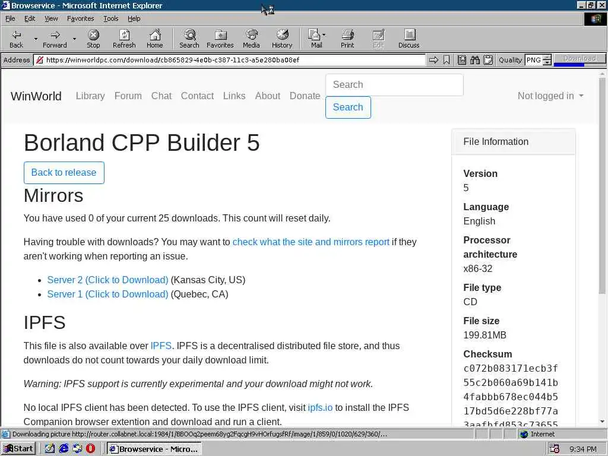Click the Start button on the taskbar
This screenshot has height=456, width=608.
pyautogui.click(x=19, y=449)
